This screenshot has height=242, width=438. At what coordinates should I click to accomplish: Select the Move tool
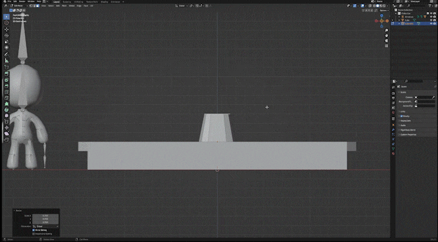click(x=7, y=29)
